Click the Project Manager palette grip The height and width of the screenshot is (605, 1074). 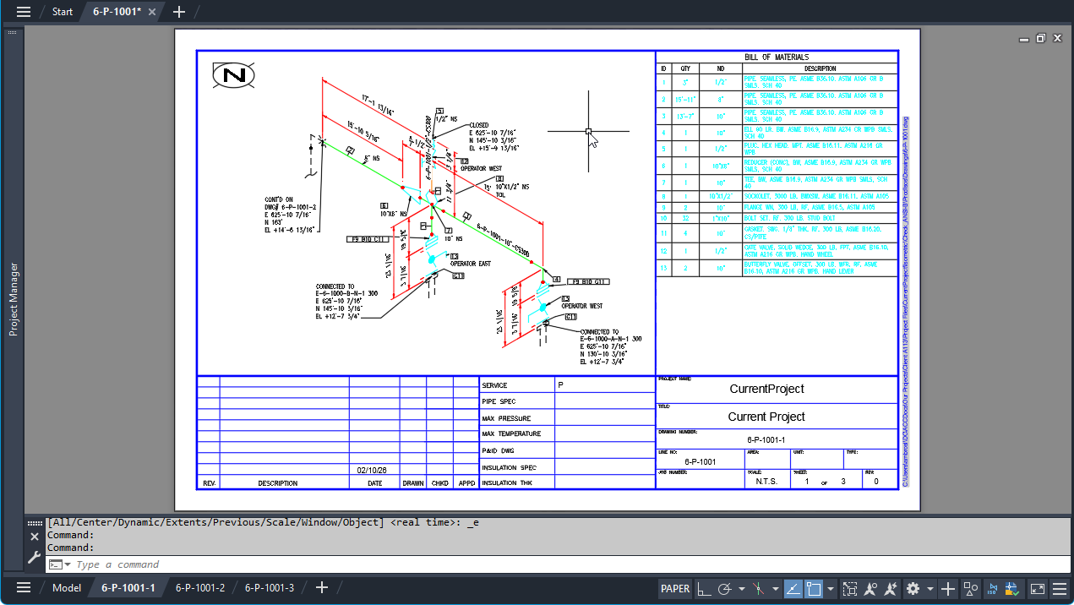point(13,32)
